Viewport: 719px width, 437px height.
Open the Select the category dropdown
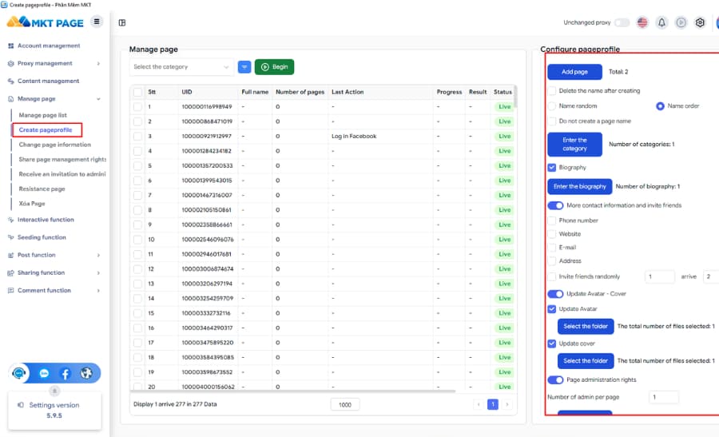point(181,67)
